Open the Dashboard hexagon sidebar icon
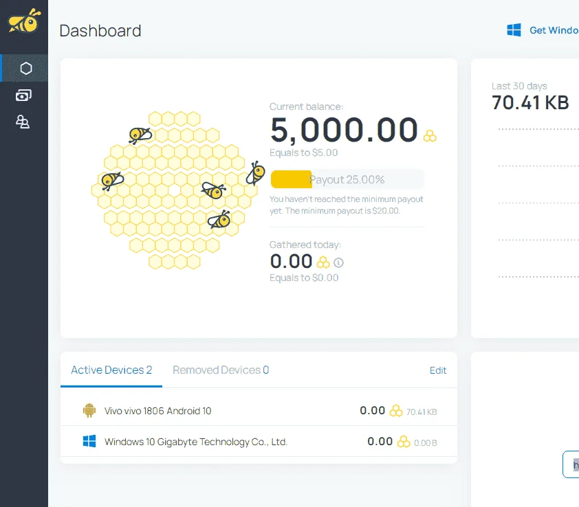 click(x=26, y=68)
